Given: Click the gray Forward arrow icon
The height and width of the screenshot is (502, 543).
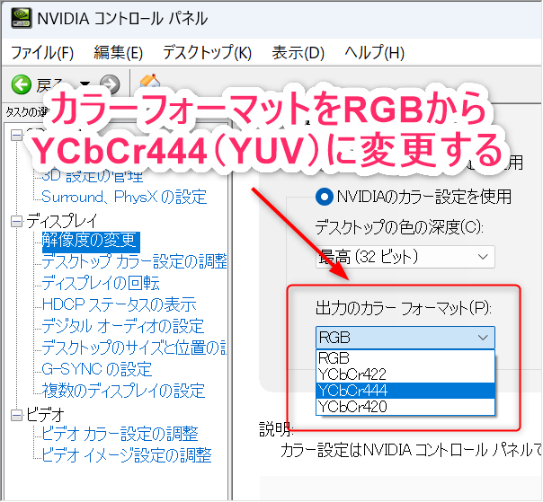Looking at the screenshot, I should [x=110, y=84].
